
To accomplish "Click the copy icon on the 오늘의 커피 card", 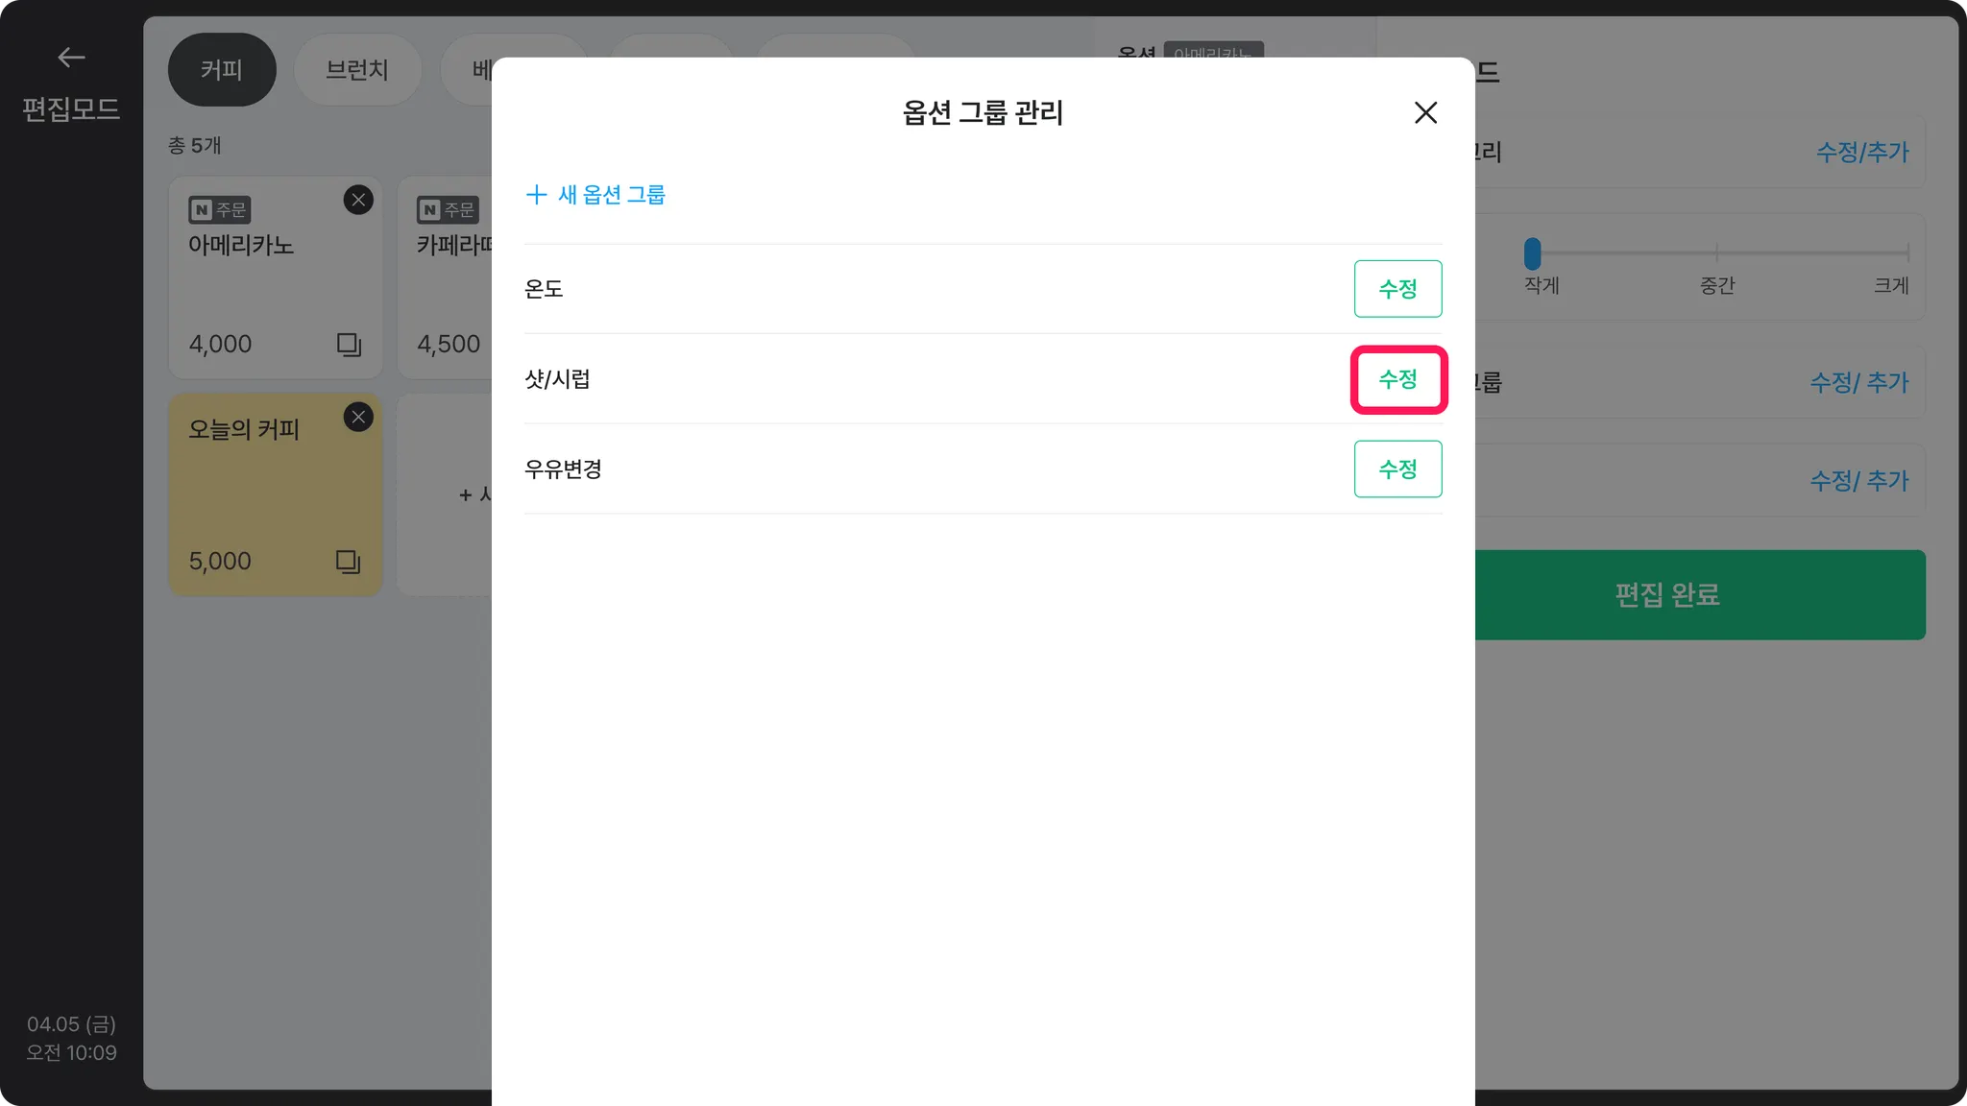I will click(x=348, y=562).
